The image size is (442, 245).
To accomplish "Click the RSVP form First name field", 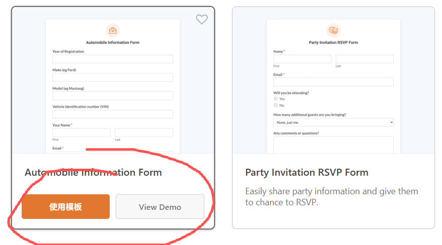I will point(302,59).
